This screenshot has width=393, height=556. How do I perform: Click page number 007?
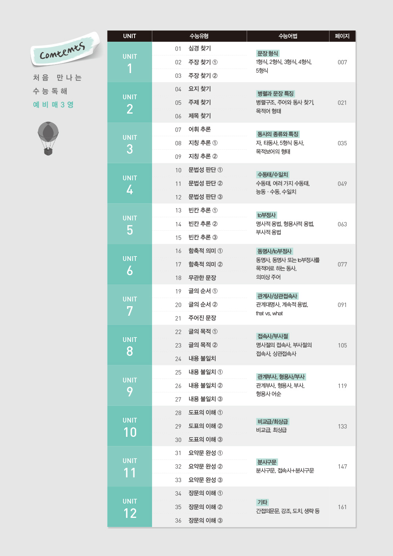click(x=342, y=62)
